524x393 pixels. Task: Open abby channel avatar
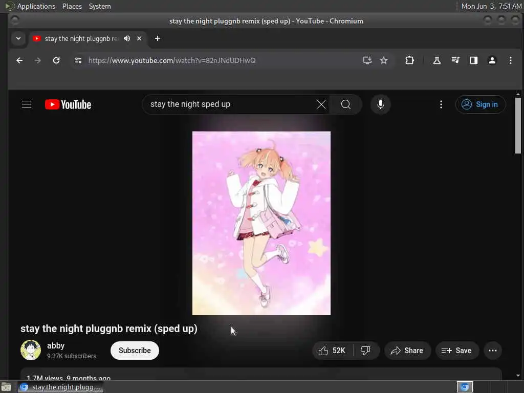pos(31,350)
